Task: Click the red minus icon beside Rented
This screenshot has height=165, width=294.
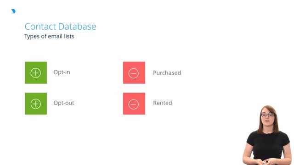Action: 134,104
